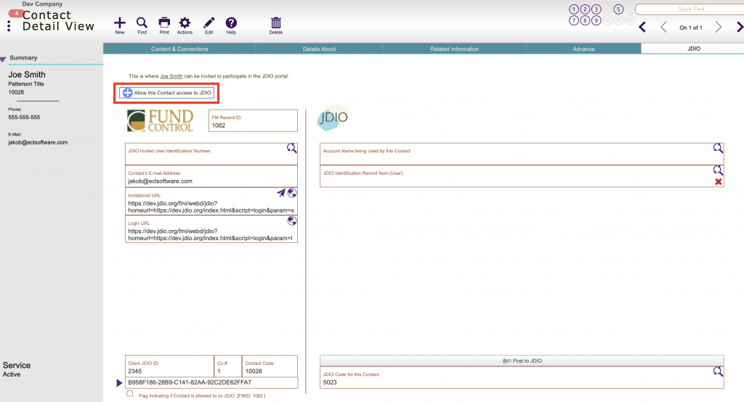Open the Find magnifier tool
This screenshot has height=402, width=744.
(142, 24)
